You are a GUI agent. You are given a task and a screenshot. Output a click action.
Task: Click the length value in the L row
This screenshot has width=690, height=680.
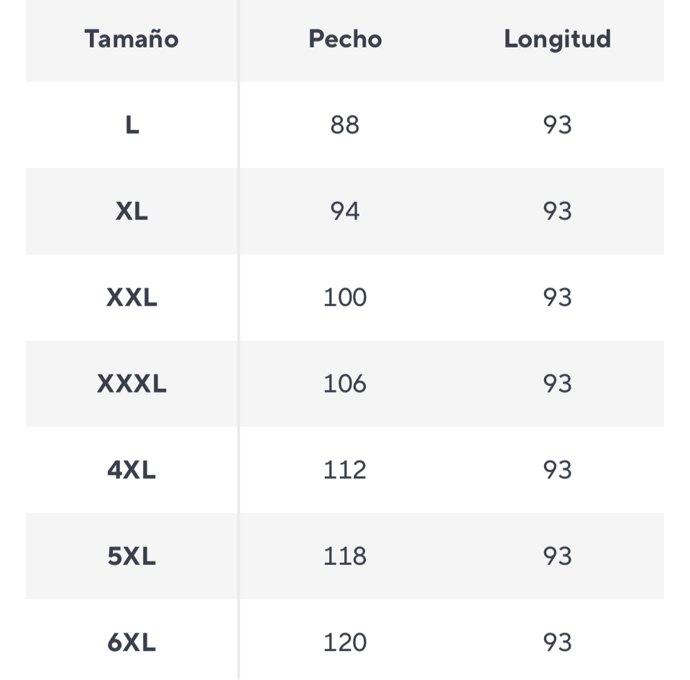(557, 125)
